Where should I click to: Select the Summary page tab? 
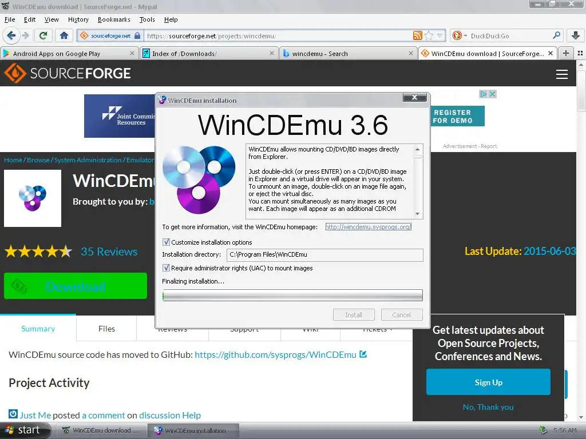(38, 329)
